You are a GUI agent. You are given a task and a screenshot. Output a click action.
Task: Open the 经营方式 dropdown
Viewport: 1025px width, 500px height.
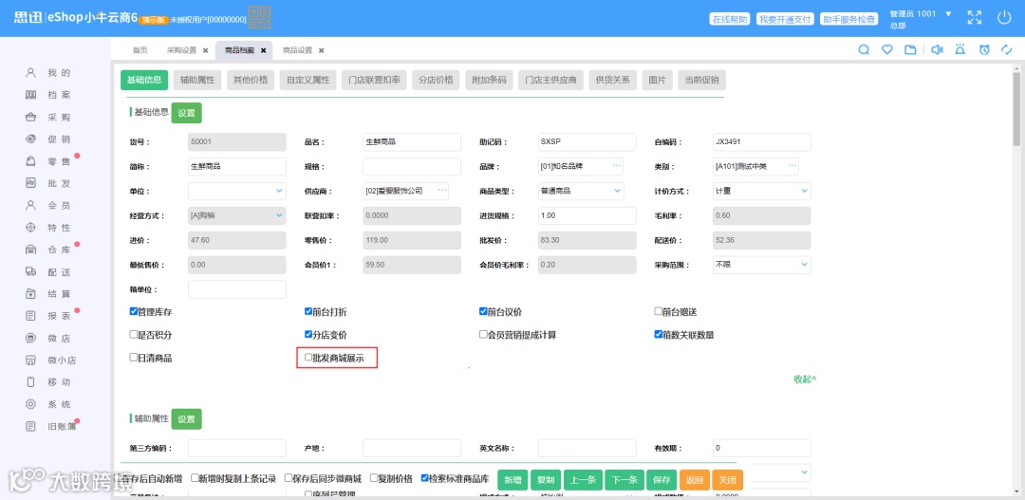(x=236, y=215)
